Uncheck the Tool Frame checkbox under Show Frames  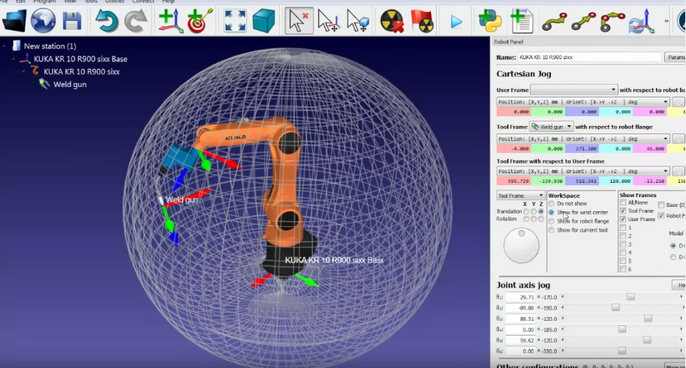pos(623,211)
